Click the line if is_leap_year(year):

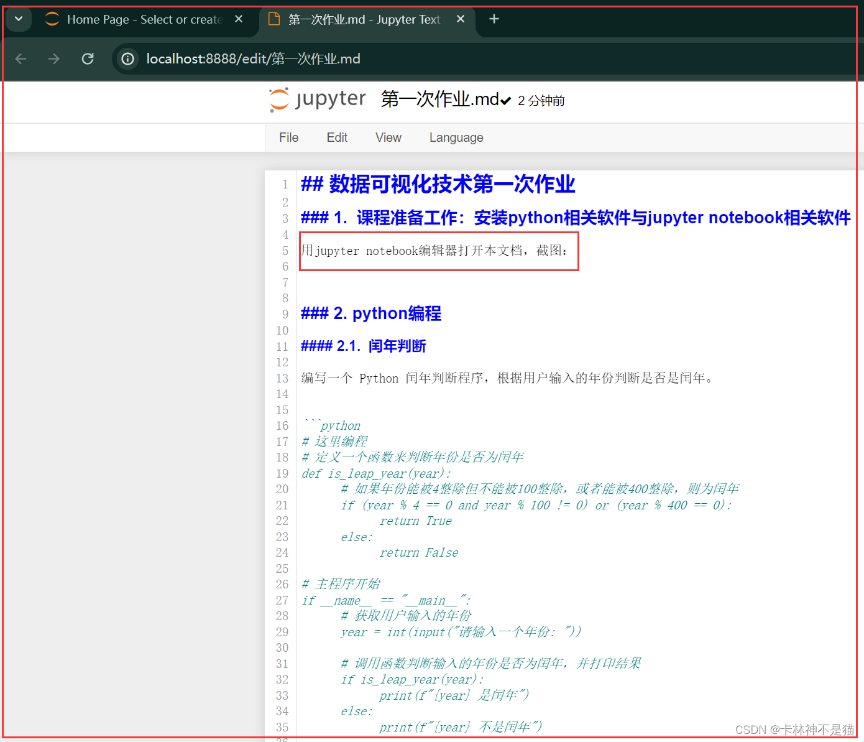[x=412, y=679]
